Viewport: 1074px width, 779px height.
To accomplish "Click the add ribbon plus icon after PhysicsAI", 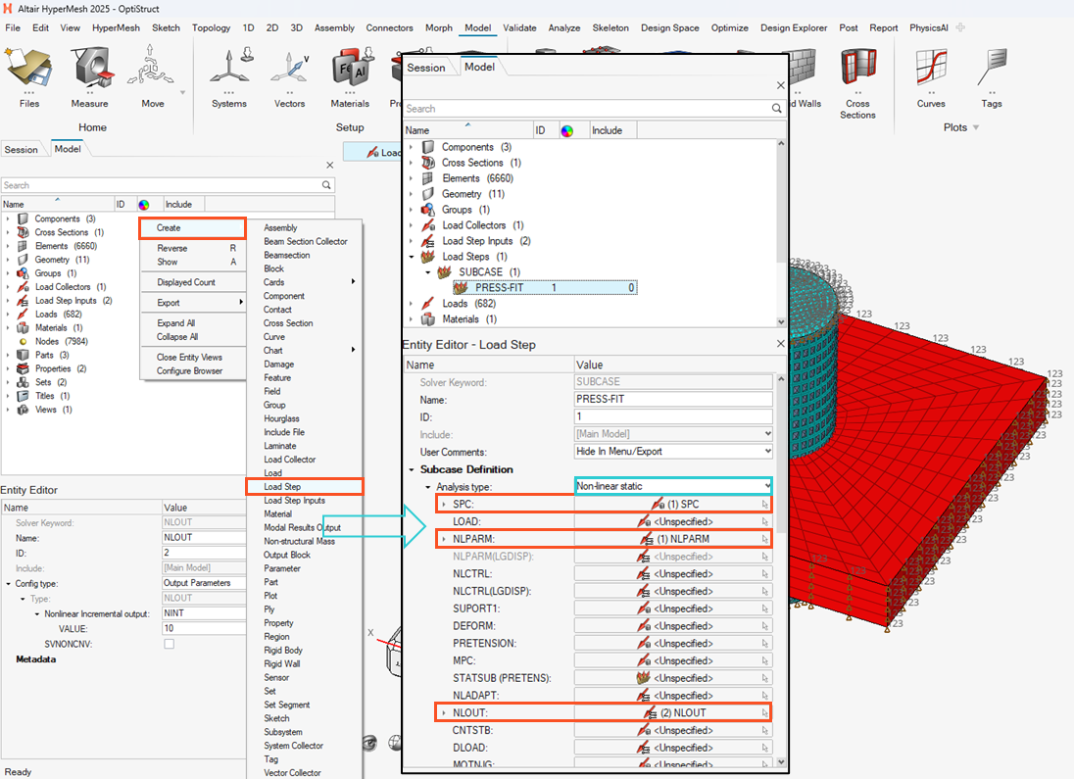I will click(960, 28).
